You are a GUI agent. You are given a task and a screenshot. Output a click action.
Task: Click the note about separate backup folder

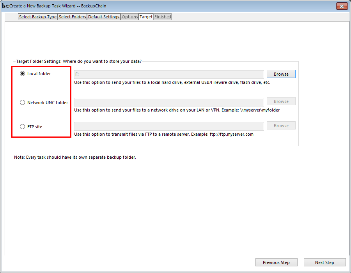click(75, 157)
